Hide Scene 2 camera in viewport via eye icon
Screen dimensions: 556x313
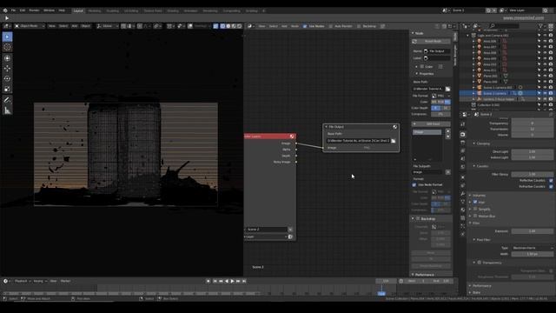[x=545, y=93]
